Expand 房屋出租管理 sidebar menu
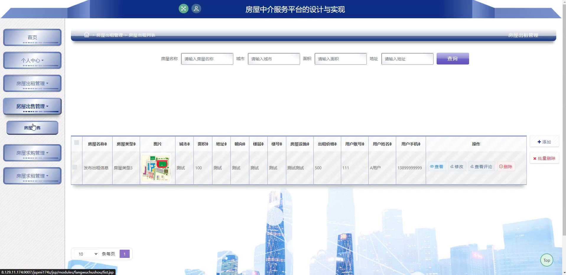The width and height of the screenshot is (566, 275). click(x=32, y=83)
